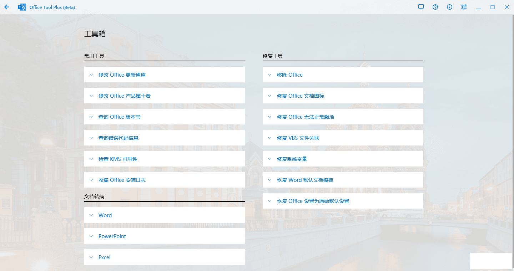Click the 查询错误代码信息 label
The image size is (514, 271).
pos(119,138)
